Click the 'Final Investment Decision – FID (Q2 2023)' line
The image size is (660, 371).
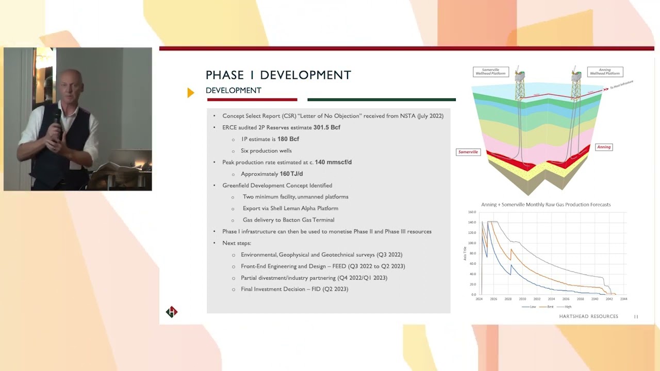point(294,289)
